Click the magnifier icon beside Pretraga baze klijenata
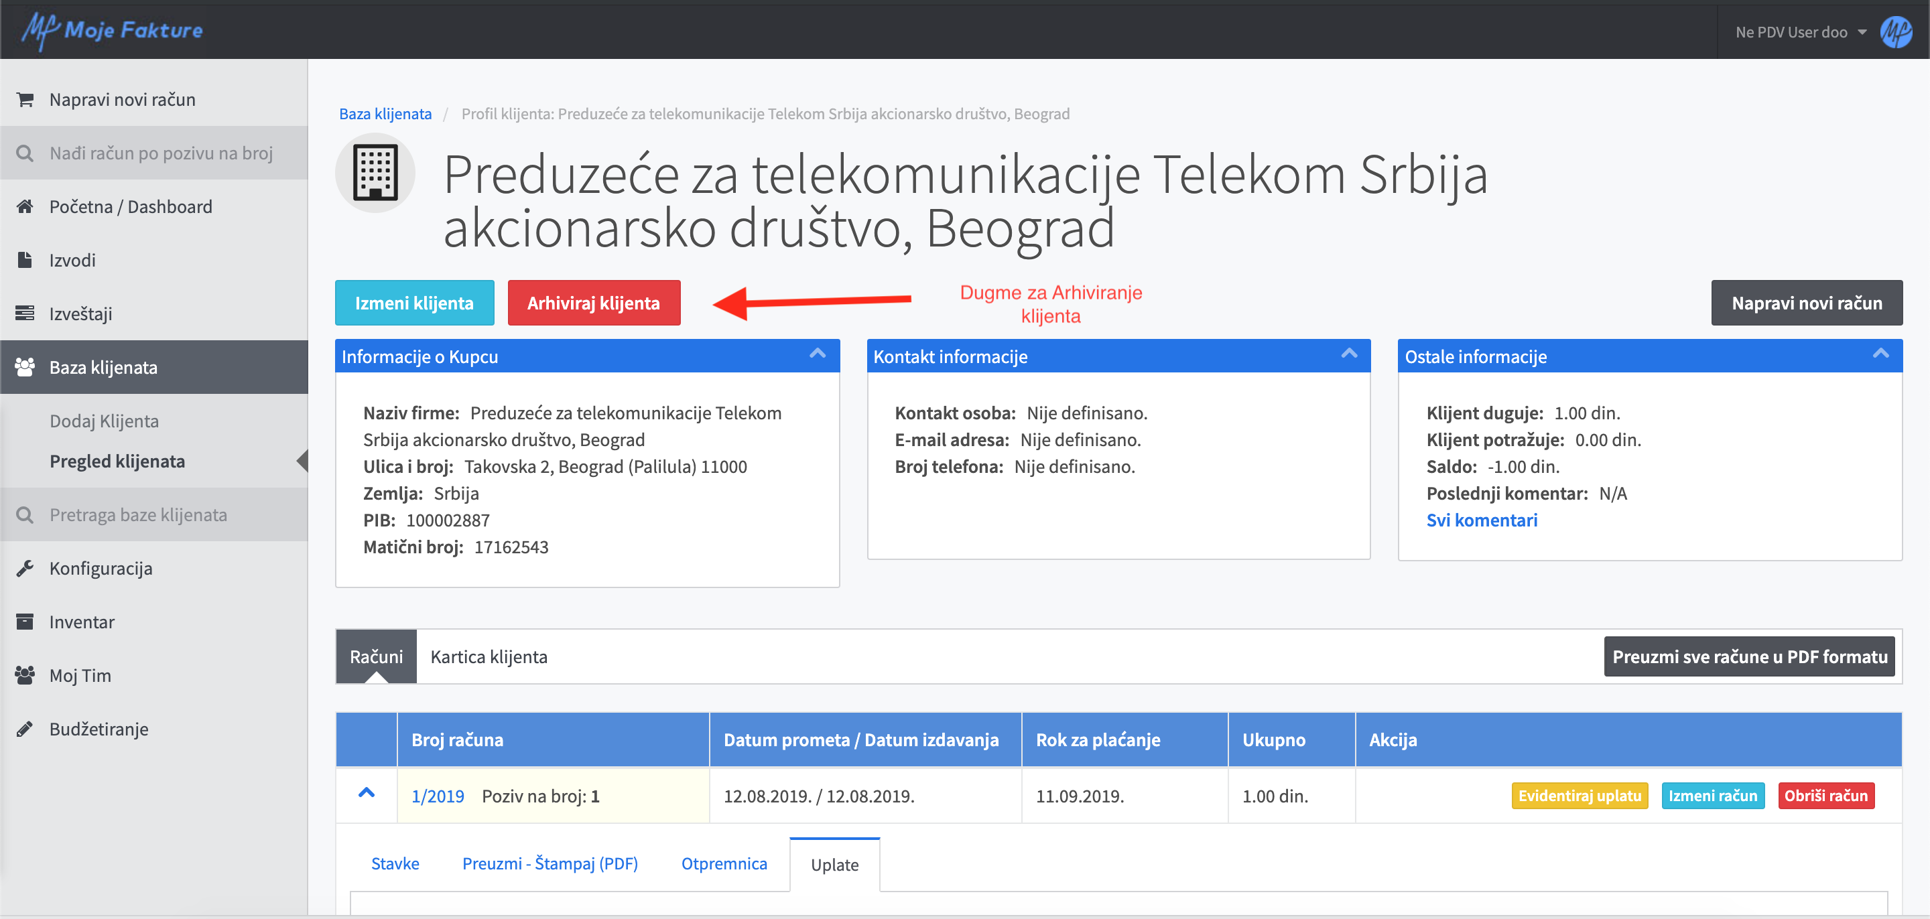 (x=25, y=514)
